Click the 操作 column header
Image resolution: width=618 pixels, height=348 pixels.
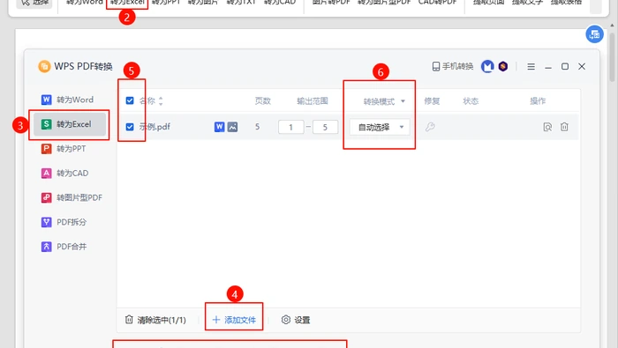click(538, 101)
